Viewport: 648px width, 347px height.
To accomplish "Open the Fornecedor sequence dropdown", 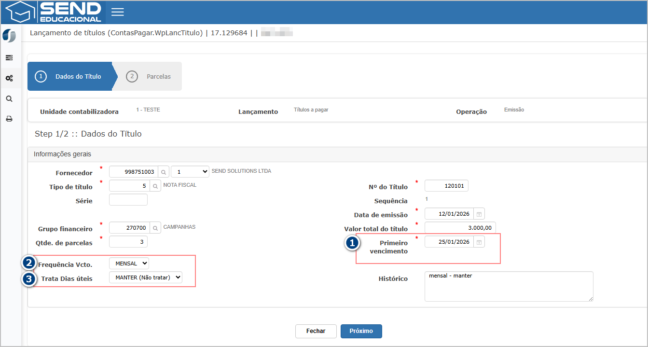I will [x=190, y=172].
